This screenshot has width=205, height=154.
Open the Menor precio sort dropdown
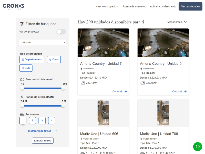coord(177,22)
